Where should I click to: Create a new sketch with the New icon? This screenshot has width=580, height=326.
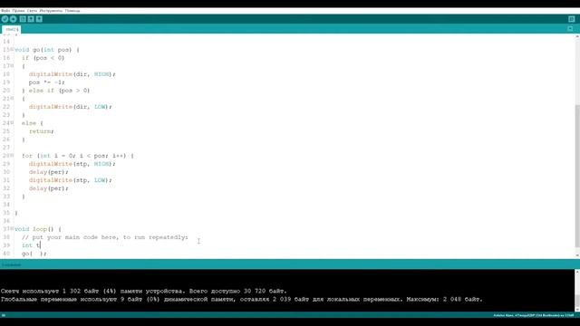coord(23,19)
